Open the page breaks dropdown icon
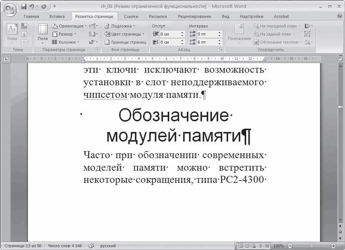Screen dimensions: 345x250 click(x=94, y=26)
